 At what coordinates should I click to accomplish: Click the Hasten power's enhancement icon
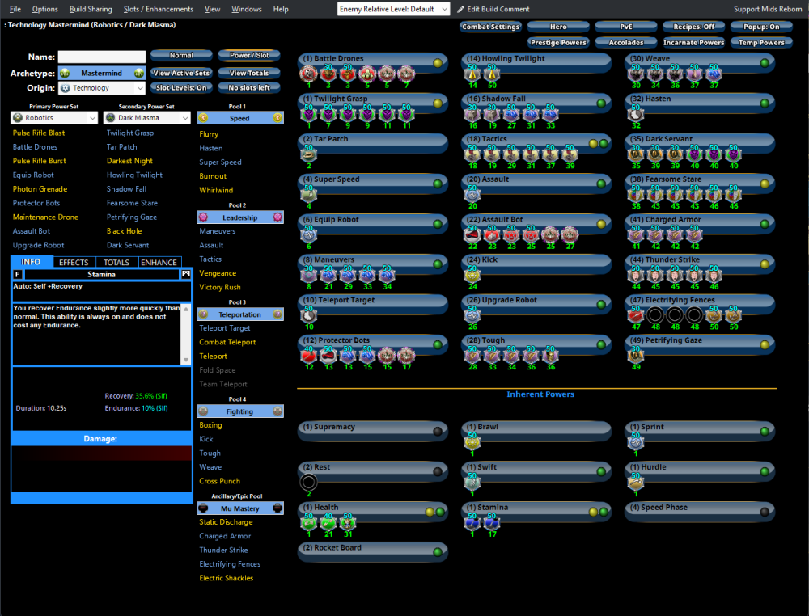636,115
